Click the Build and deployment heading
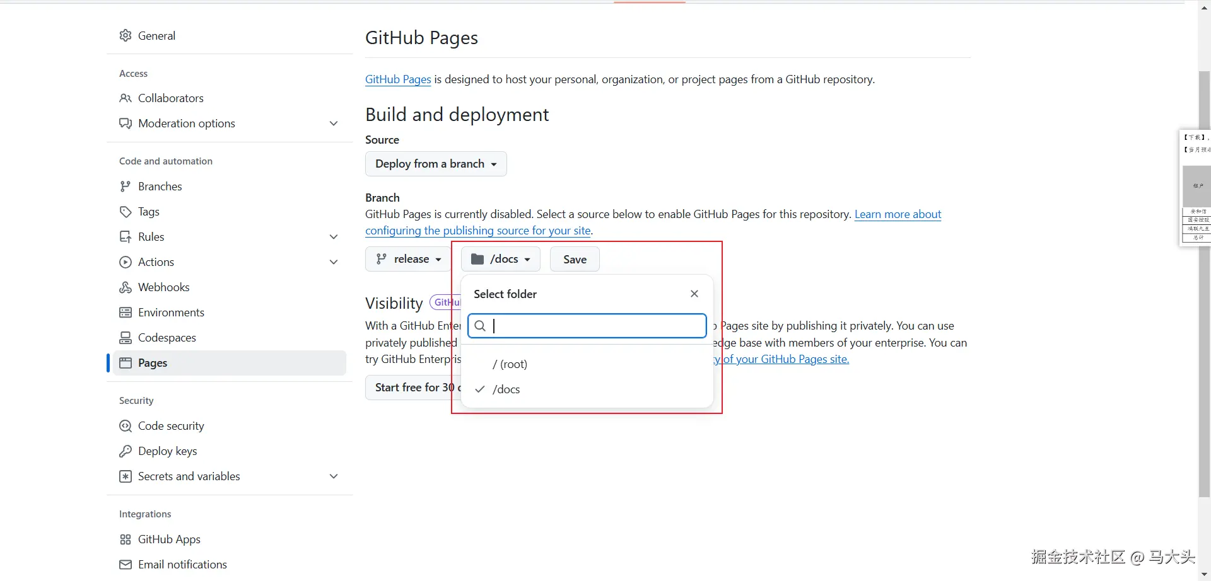The image size is (1211, 581). click(x=457, y=114)
